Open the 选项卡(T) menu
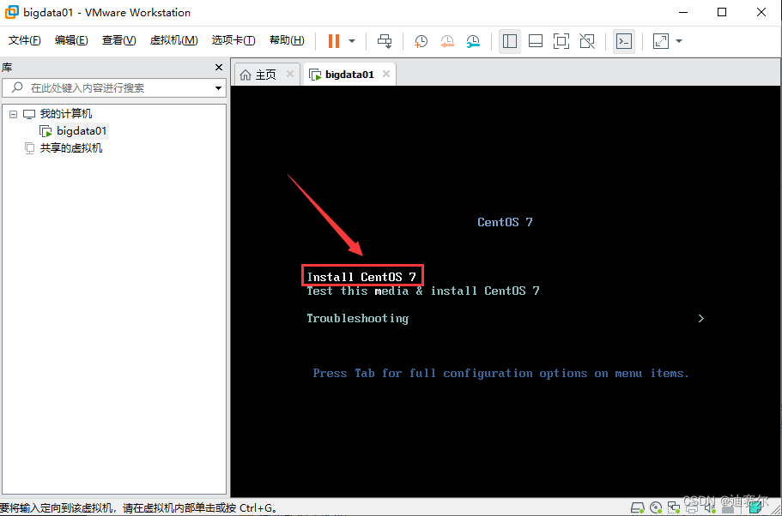The height and width of the screenshot is (516, 782). click(233, 40)
